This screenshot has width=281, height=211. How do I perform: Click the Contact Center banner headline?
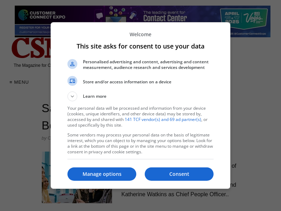coord(165,16)
